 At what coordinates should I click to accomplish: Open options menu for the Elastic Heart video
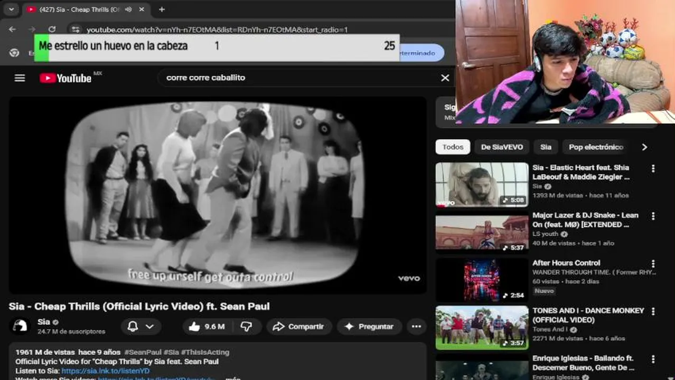[653, 168]
